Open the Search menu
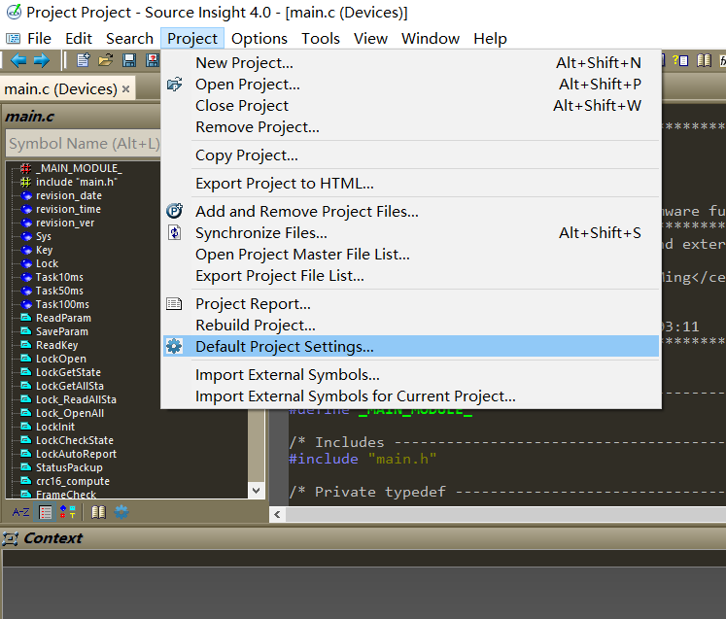The width and height of the screenshot is (726, 619). click(129, 39)
